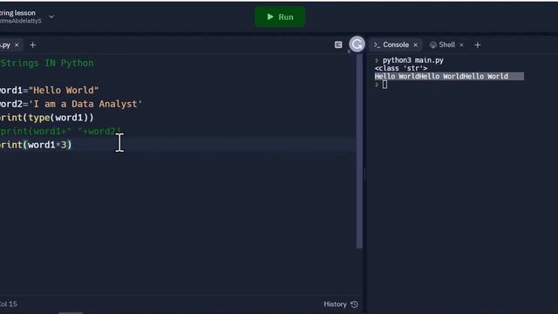Add a new editor tab
The image size is (558, 314).
33,45
